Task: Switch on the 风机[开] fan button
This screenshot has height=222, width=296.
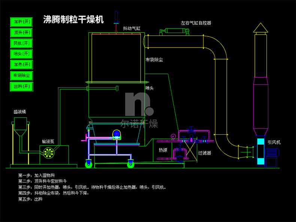Action: [x=21, y=43]
